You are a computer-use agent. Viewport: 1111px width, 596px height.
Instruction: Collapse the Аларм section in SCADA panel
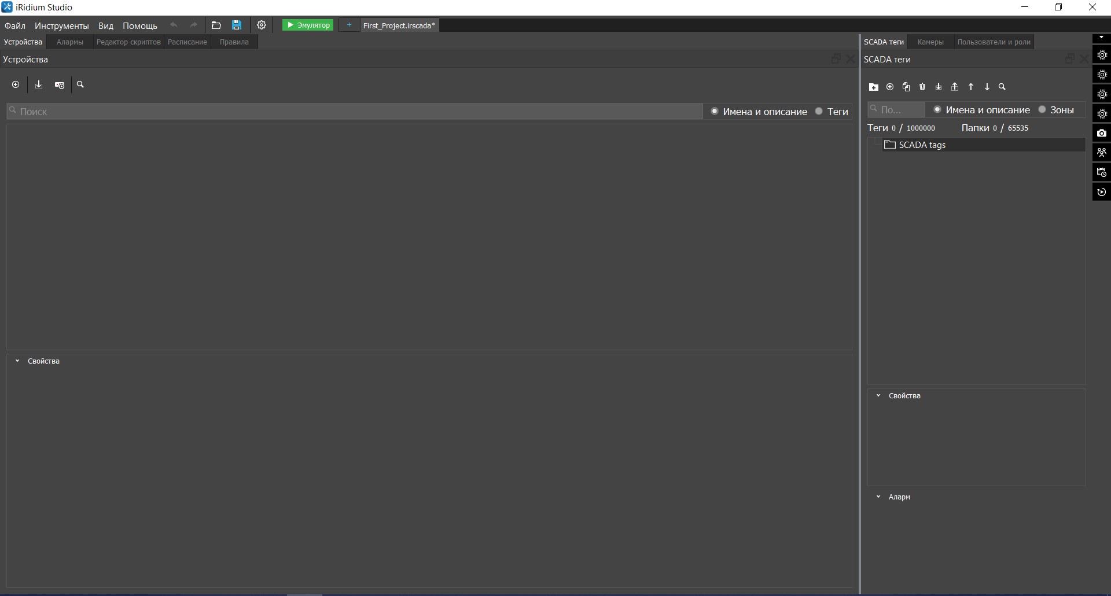pyautogui.click(x=878, y=497)
